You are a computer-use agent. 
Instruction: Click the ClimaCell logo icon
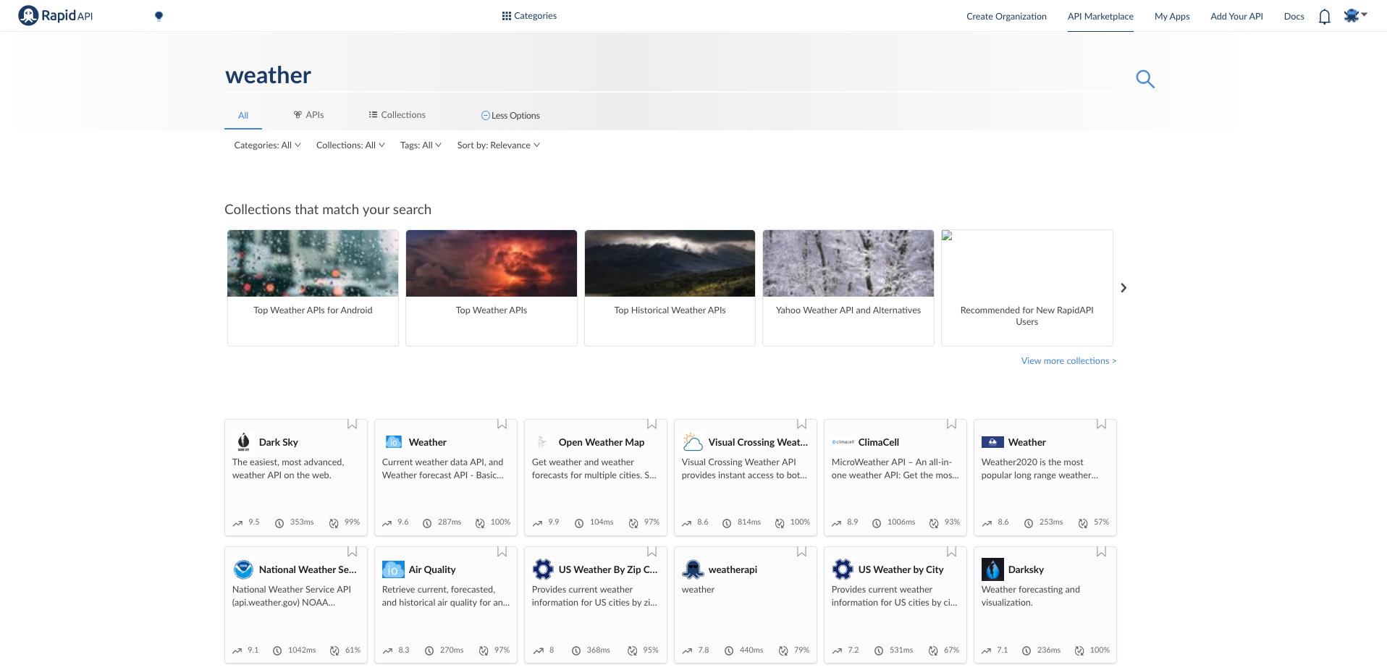pyautogui.click(x=843, y=442)
